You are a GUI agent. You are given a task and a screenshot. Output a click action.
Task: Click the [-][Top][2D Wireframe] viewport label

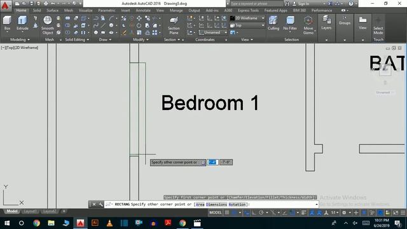tap(20, 48)
